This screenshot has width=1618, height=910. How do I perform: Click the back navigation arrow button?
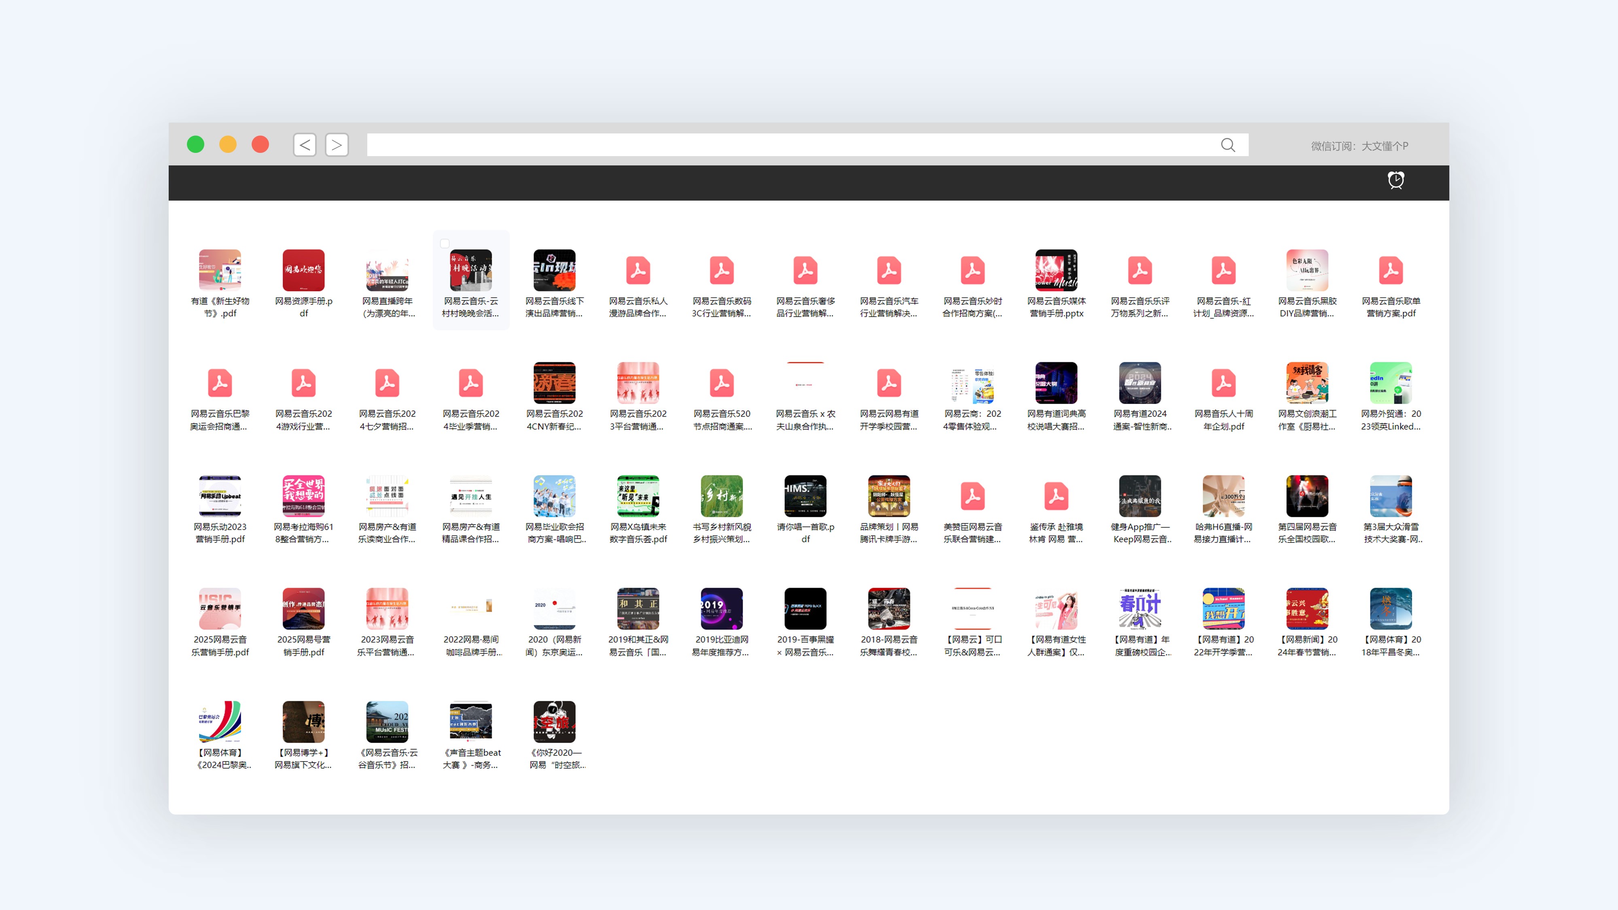pyautogui.click(x=305, y=145)
